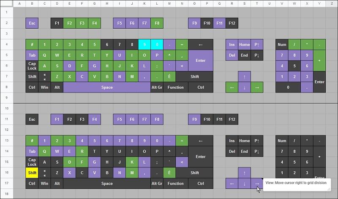Viewport: 338px width, 199px height.
Task: Select the Num key in row 4
Action: 281,45
